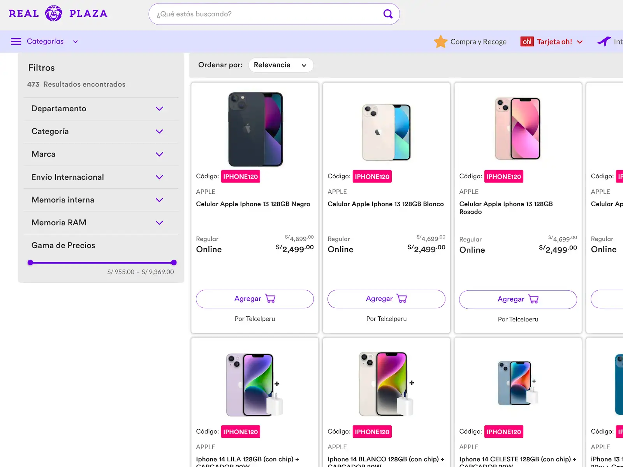Click the Real Plaza lion logo
The height and width of the screenshot is (467, 623).
54,14
